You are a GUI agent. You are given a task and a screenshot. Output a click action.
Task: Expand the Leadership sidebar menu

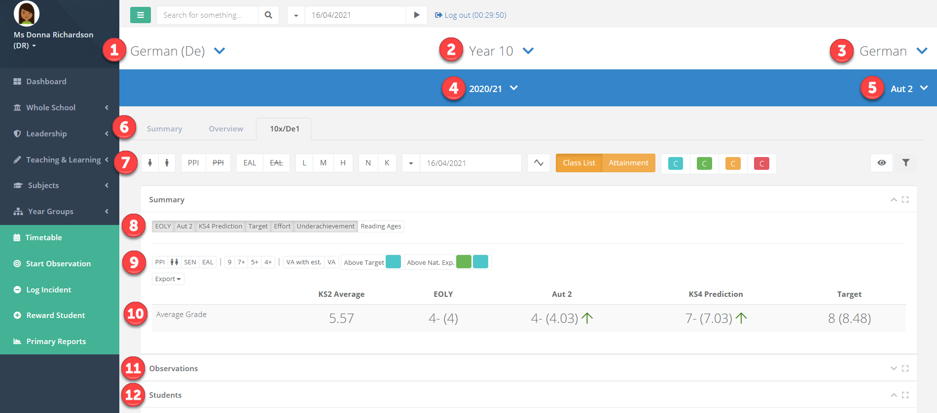(x=60, y=134)
